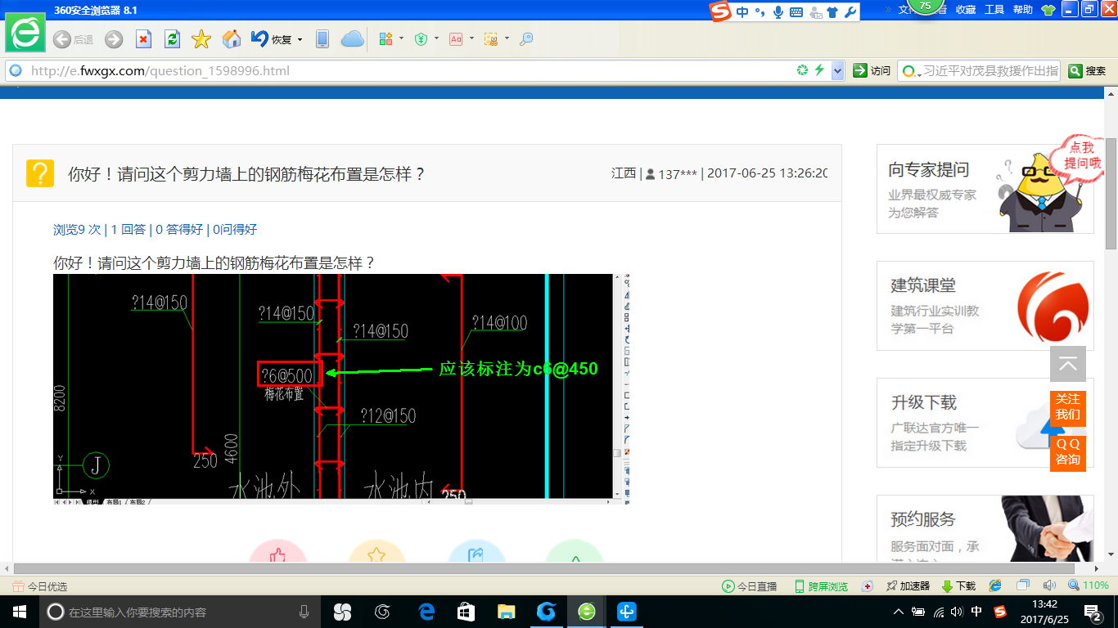Open the 预约服务 card
The image size is (1118, 628).
pos(985,529)
